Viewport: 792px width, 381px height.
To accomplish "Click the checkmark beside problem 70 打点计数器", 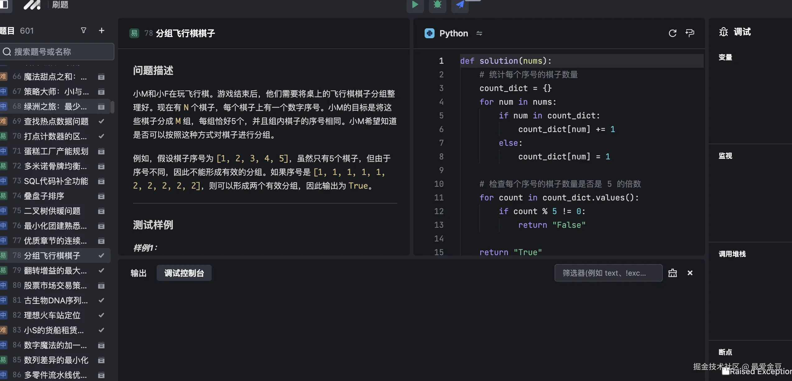I will point(101,136).
